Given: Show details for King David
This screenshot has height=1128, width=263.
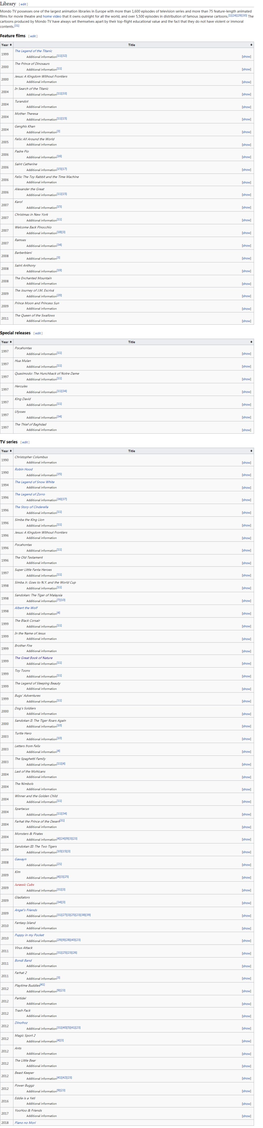Looking at the screenshot, I should (x=246, y=404).
